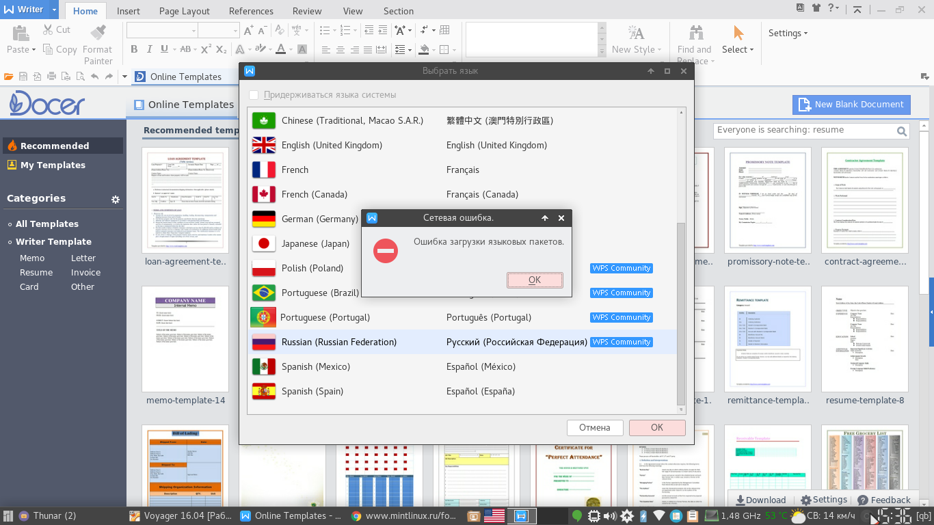Toggle the follow system language checkbox
The image size is (934, 525).
(x=254, y=95)
